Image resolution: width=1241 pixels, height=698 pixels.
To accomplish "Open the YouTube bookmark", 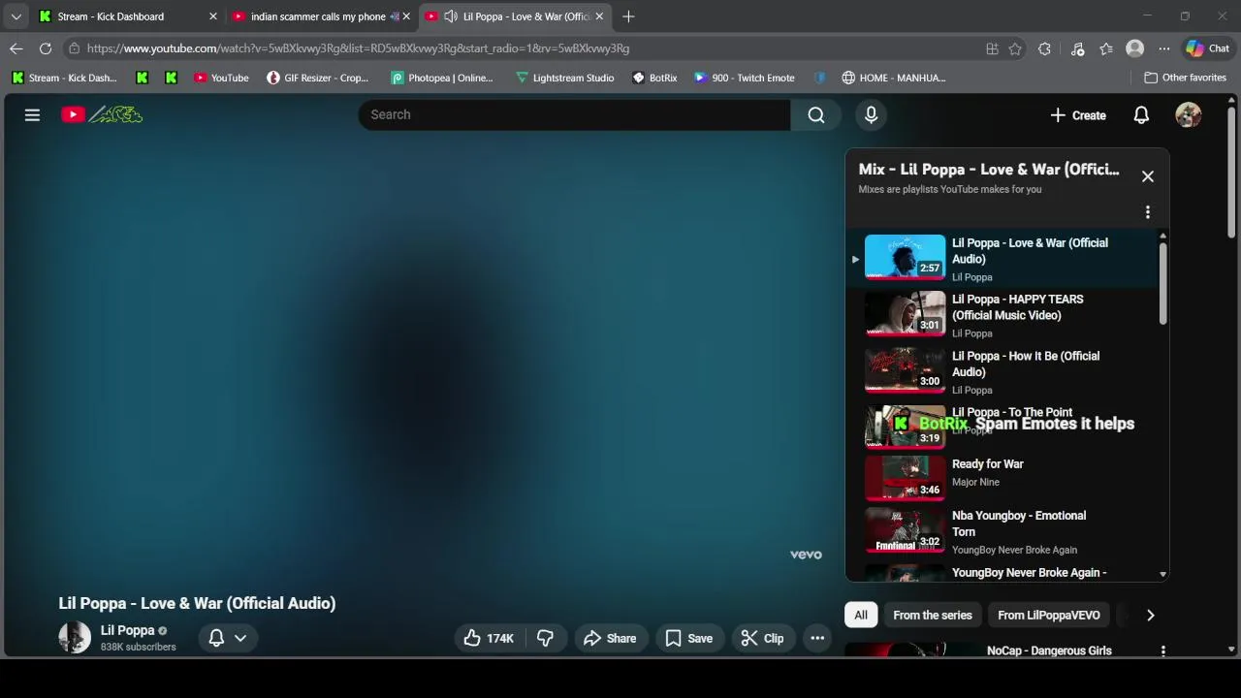I will point(221,78).
